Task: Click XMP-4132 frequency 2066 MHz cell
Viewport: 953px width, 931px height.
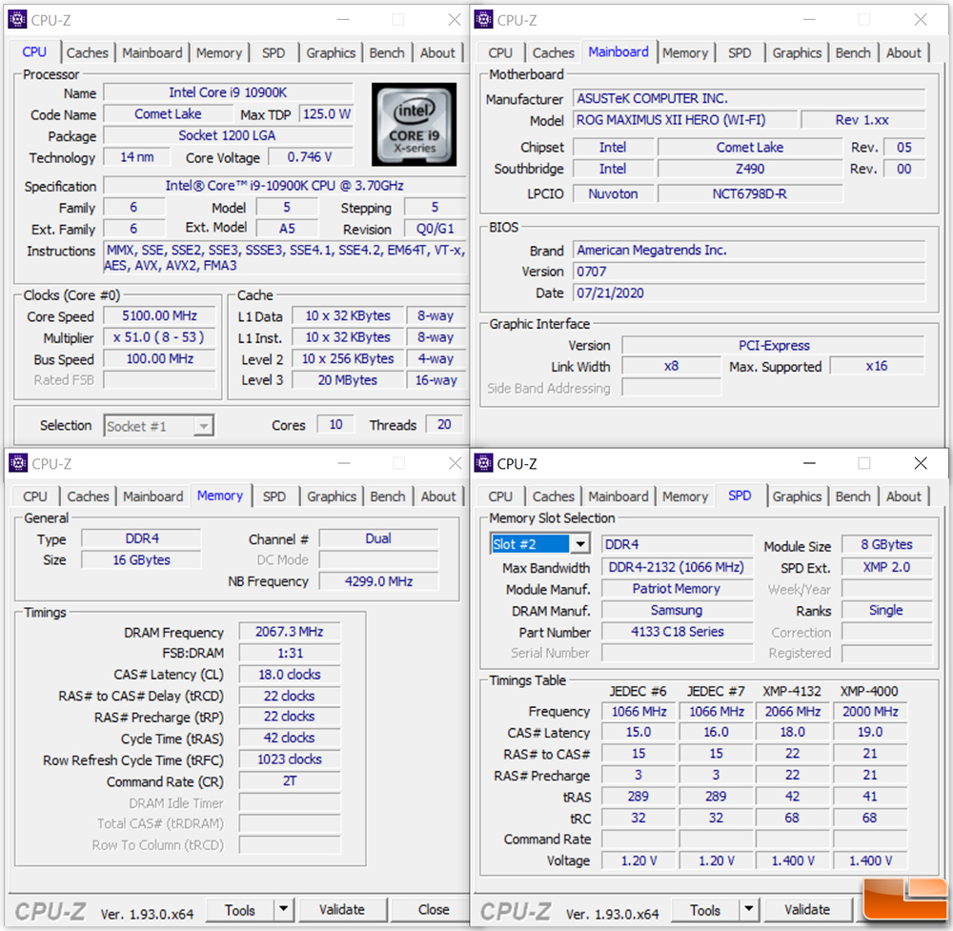Action: point(793,712)
